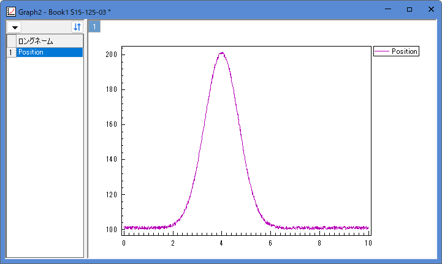Click the magenta legend line sample
The image size is (442, 264).
[x=382, y=51]
